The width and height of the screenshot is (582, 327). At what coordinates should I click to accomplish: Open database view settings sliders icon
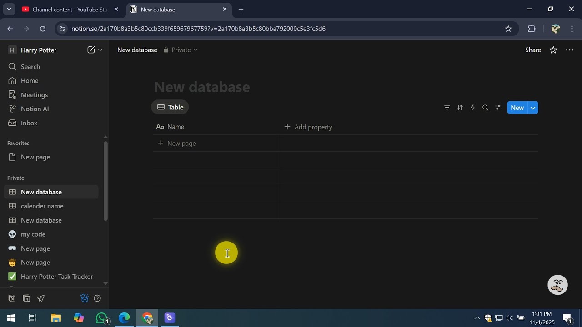(x=498, y=108)
